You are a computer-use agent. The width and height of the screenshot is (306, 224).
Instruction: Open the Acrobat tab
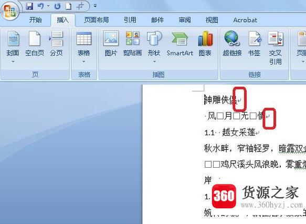point(245,20)
